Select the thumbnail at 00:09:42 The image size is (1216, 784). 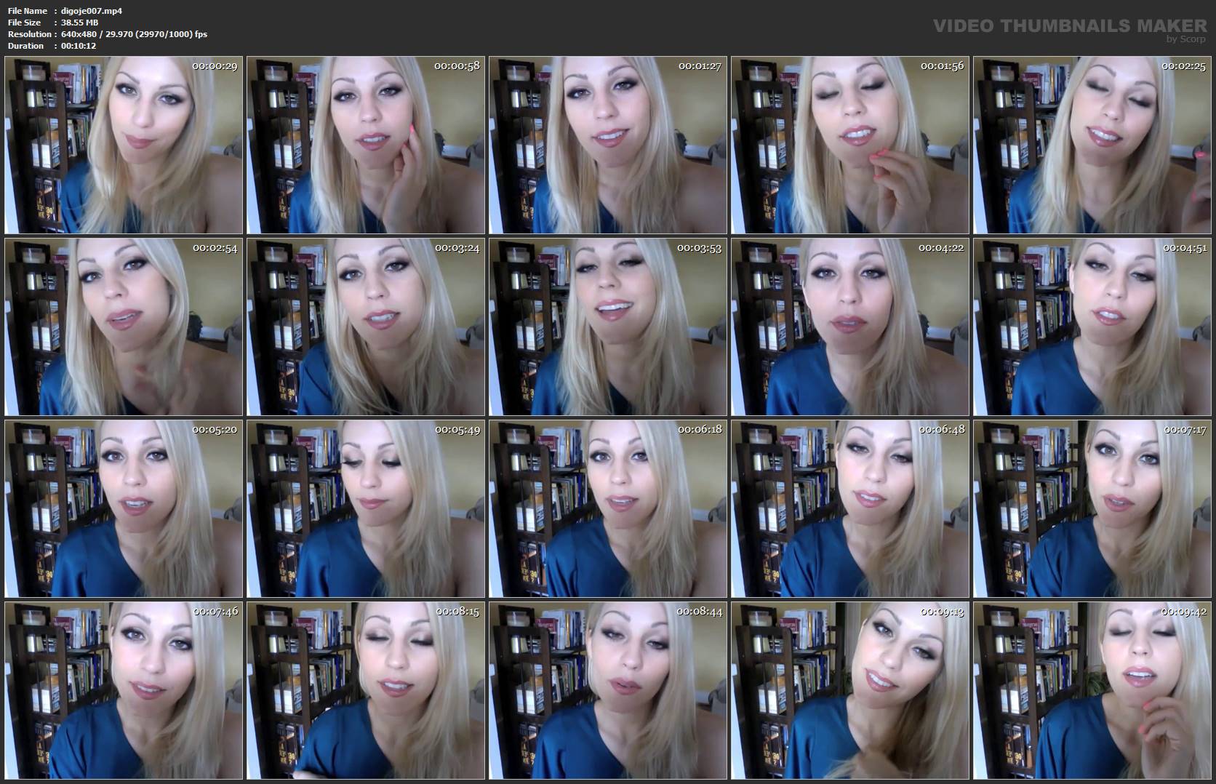[1092, 691]
